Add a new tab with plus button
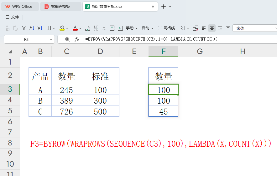Image resolution: width=277 pixels, height=176 pixels. pos(164,7)
